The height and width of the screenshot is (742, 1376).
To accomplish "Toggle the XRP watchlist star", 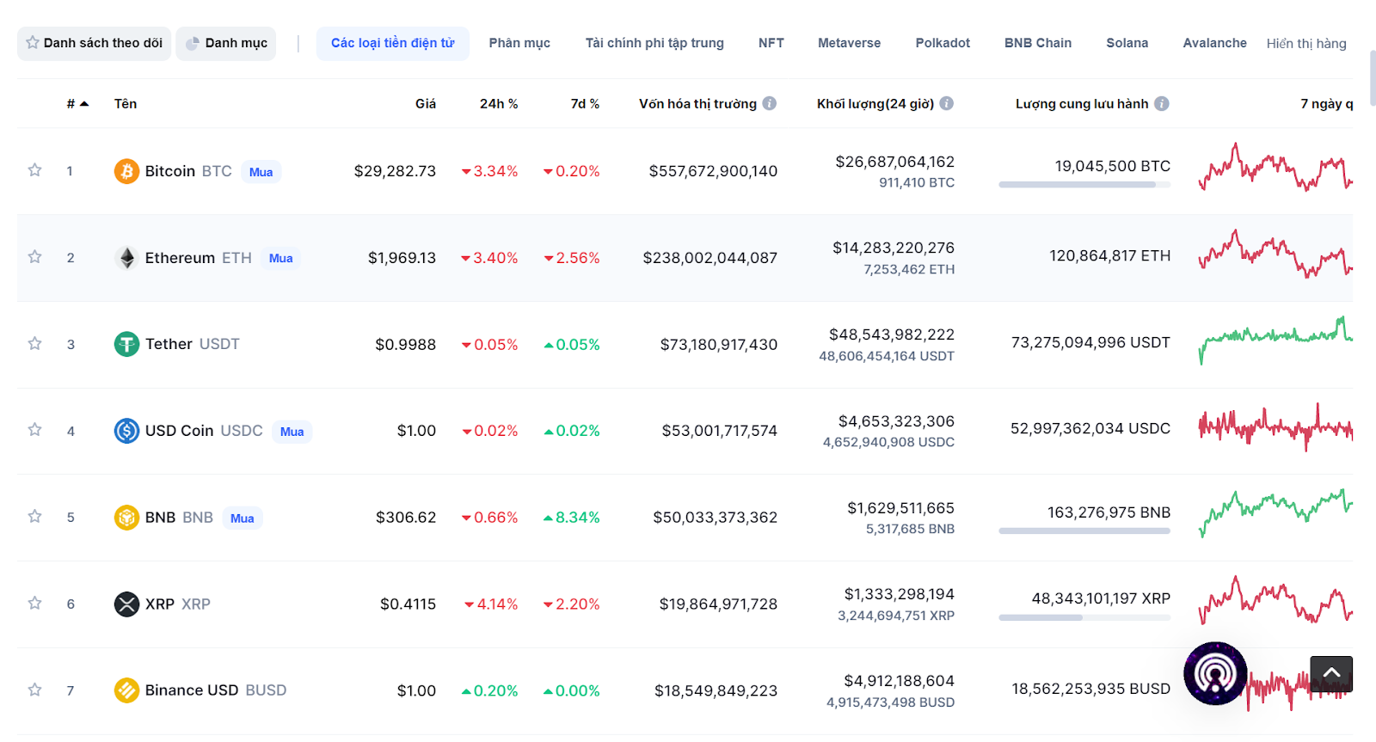I will 34,604.
